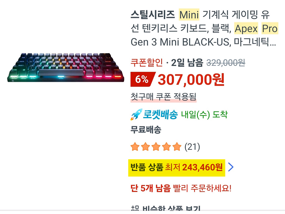285x214 pixels.
Task: Click the blue 로켓배송 logo text
Action: pyautogui.click(x=160, y=114)
